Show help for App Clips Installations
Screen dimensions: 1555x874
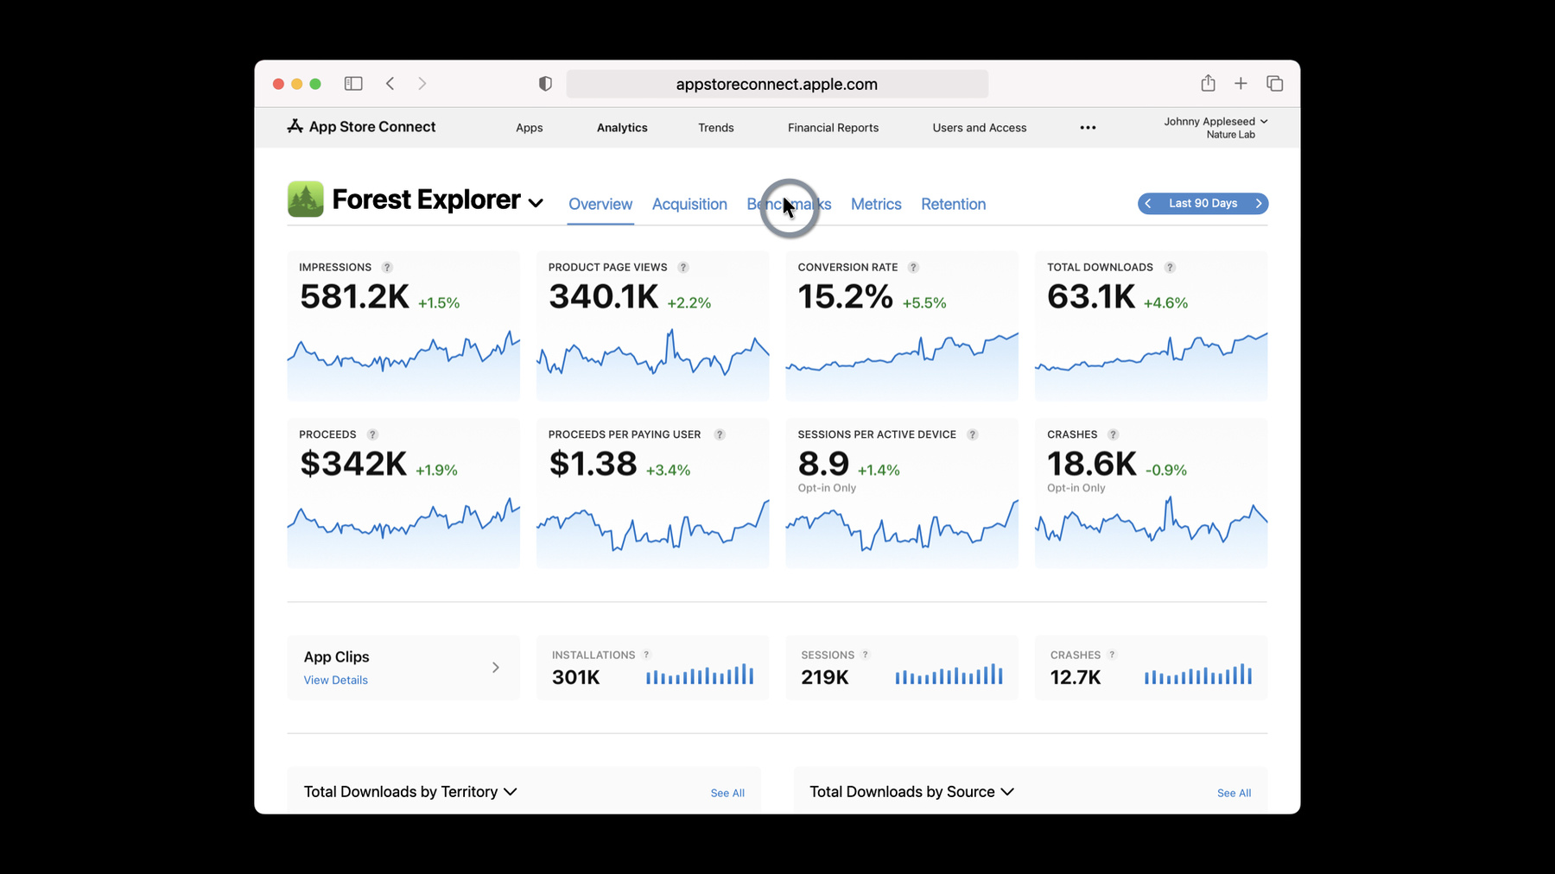[x=646, y=655]
